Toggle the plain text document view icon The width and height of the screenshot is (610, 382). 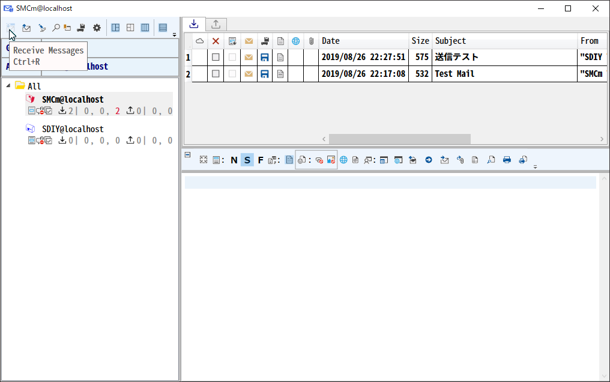(289, 160)
